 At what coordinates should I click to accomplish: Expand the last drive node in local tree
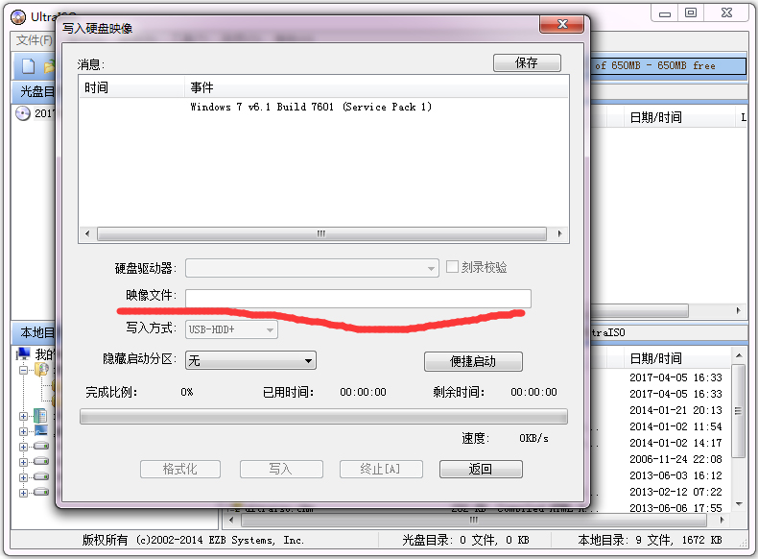[23, 493]
